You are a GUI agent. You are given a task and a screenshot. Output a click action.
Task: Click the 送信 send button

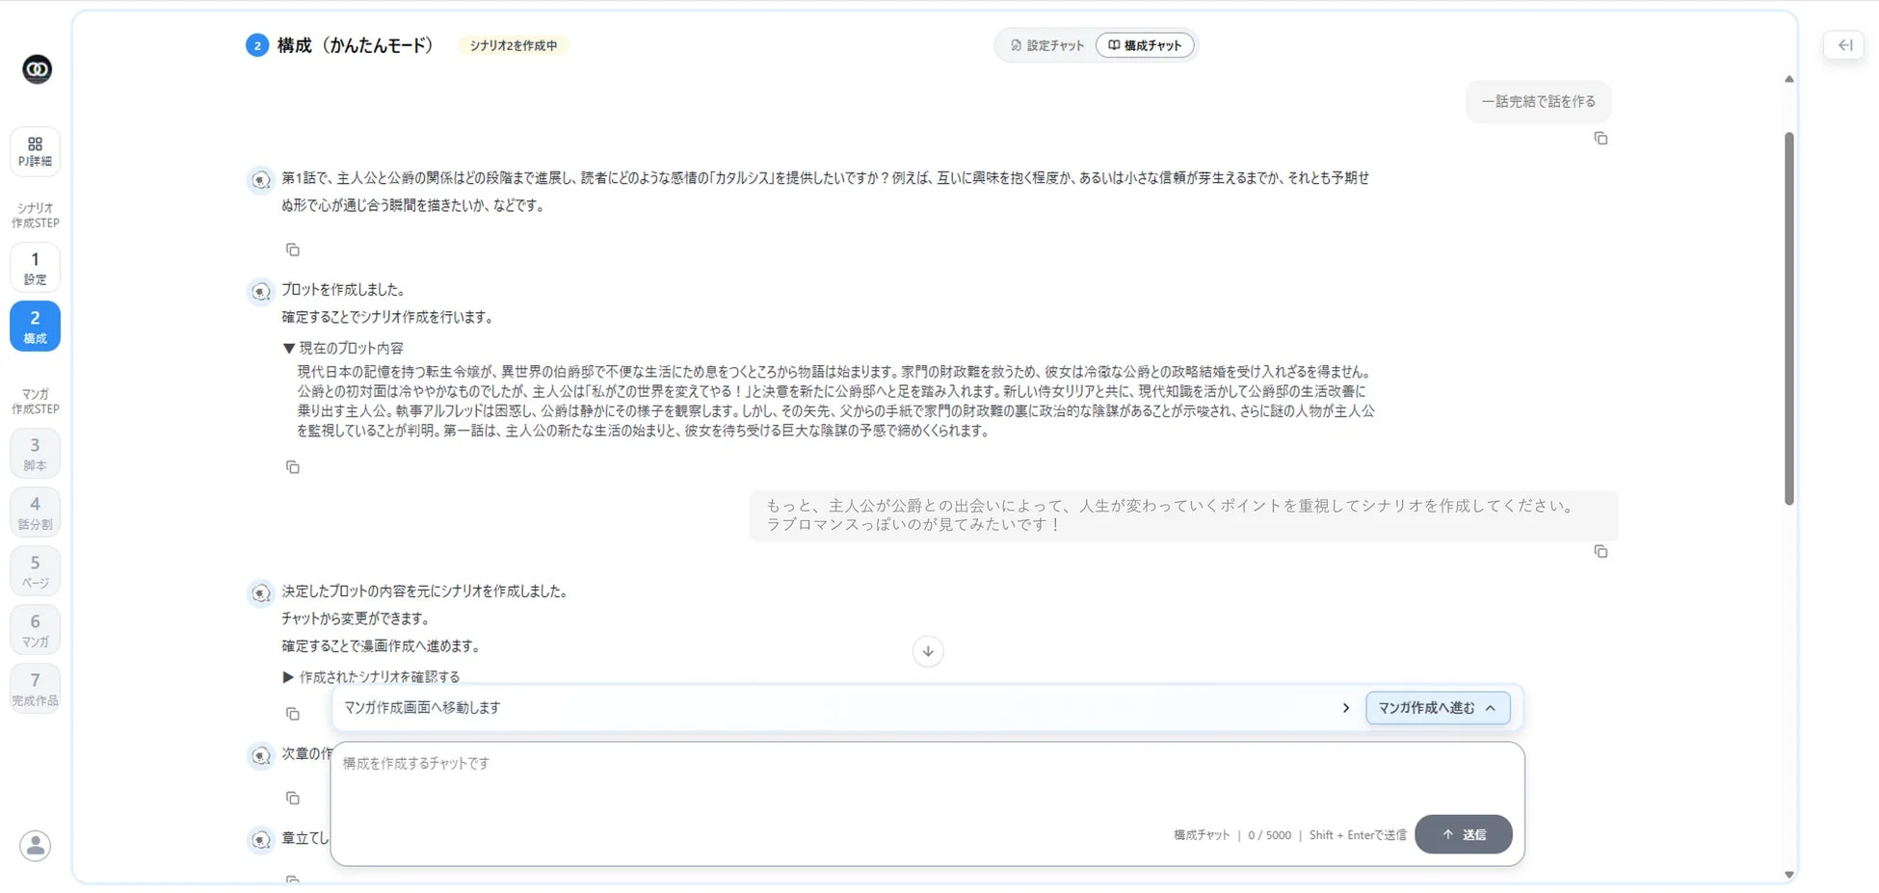[1463, 834]
